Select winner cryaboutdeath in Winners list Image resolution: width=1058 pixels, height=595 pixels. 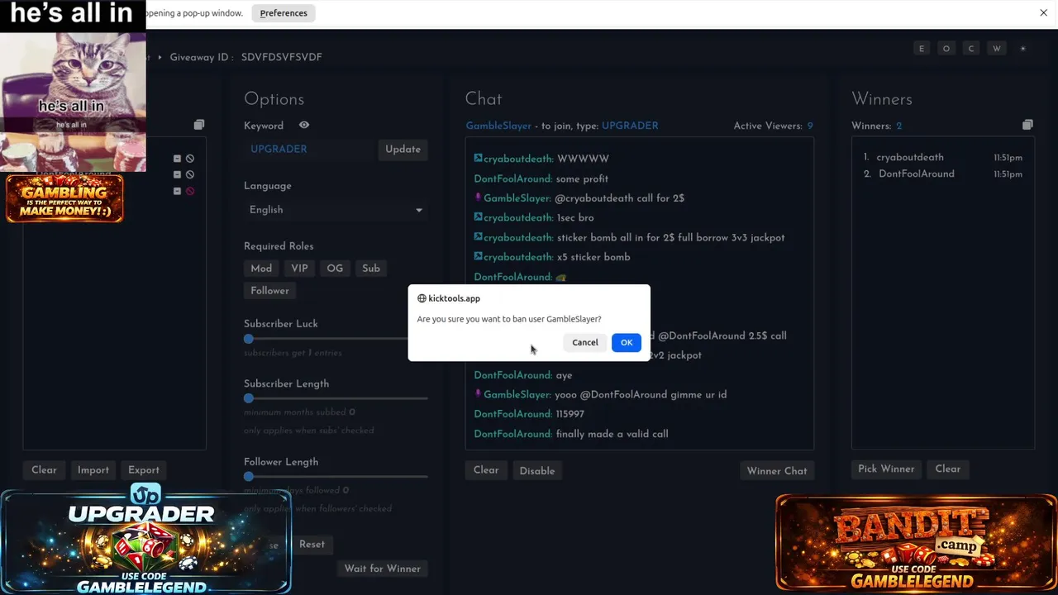[910, 157]
